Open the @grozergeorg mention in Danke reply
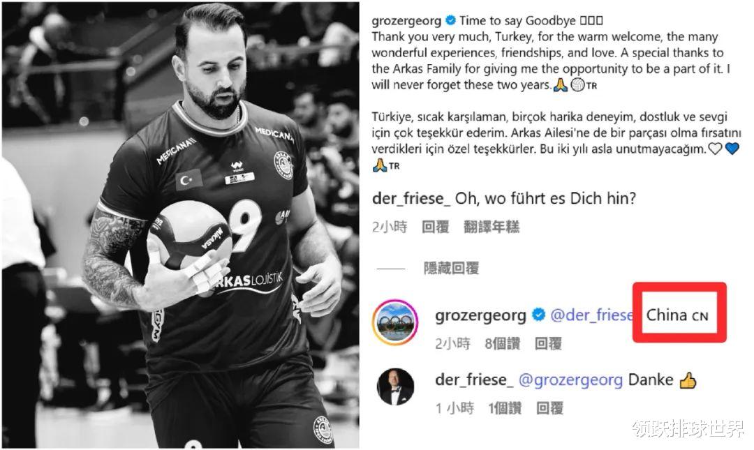Image resolution: width=754 pixels, height=450 pixels. point(571,380)
